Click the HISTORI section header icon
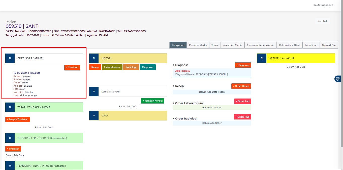The height and width of the screenshot is (170, 343). 93,58
